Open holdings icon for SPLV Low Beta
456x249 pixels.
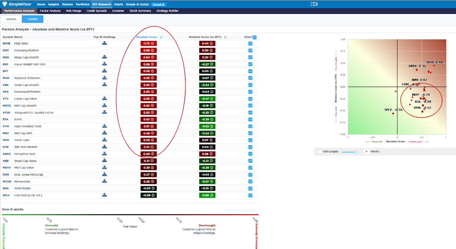pos(105,195)
